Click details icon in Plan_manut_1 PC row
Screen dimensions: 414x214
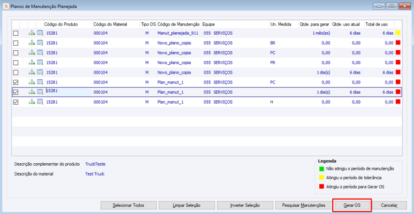tap(40, 82)
